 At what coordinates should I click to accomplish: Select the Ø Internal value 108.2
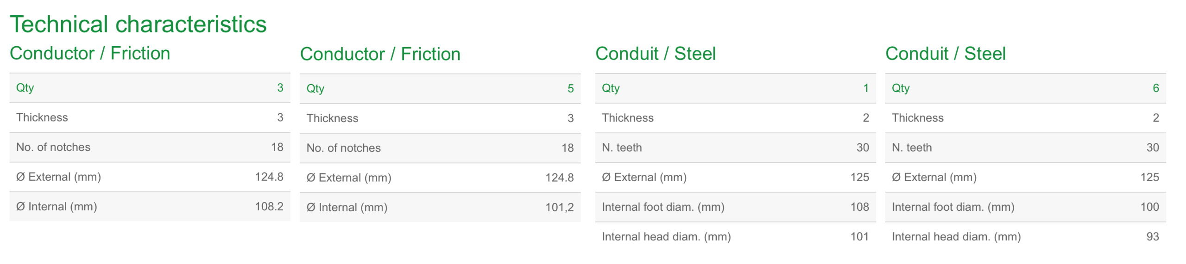coord(269,206)
